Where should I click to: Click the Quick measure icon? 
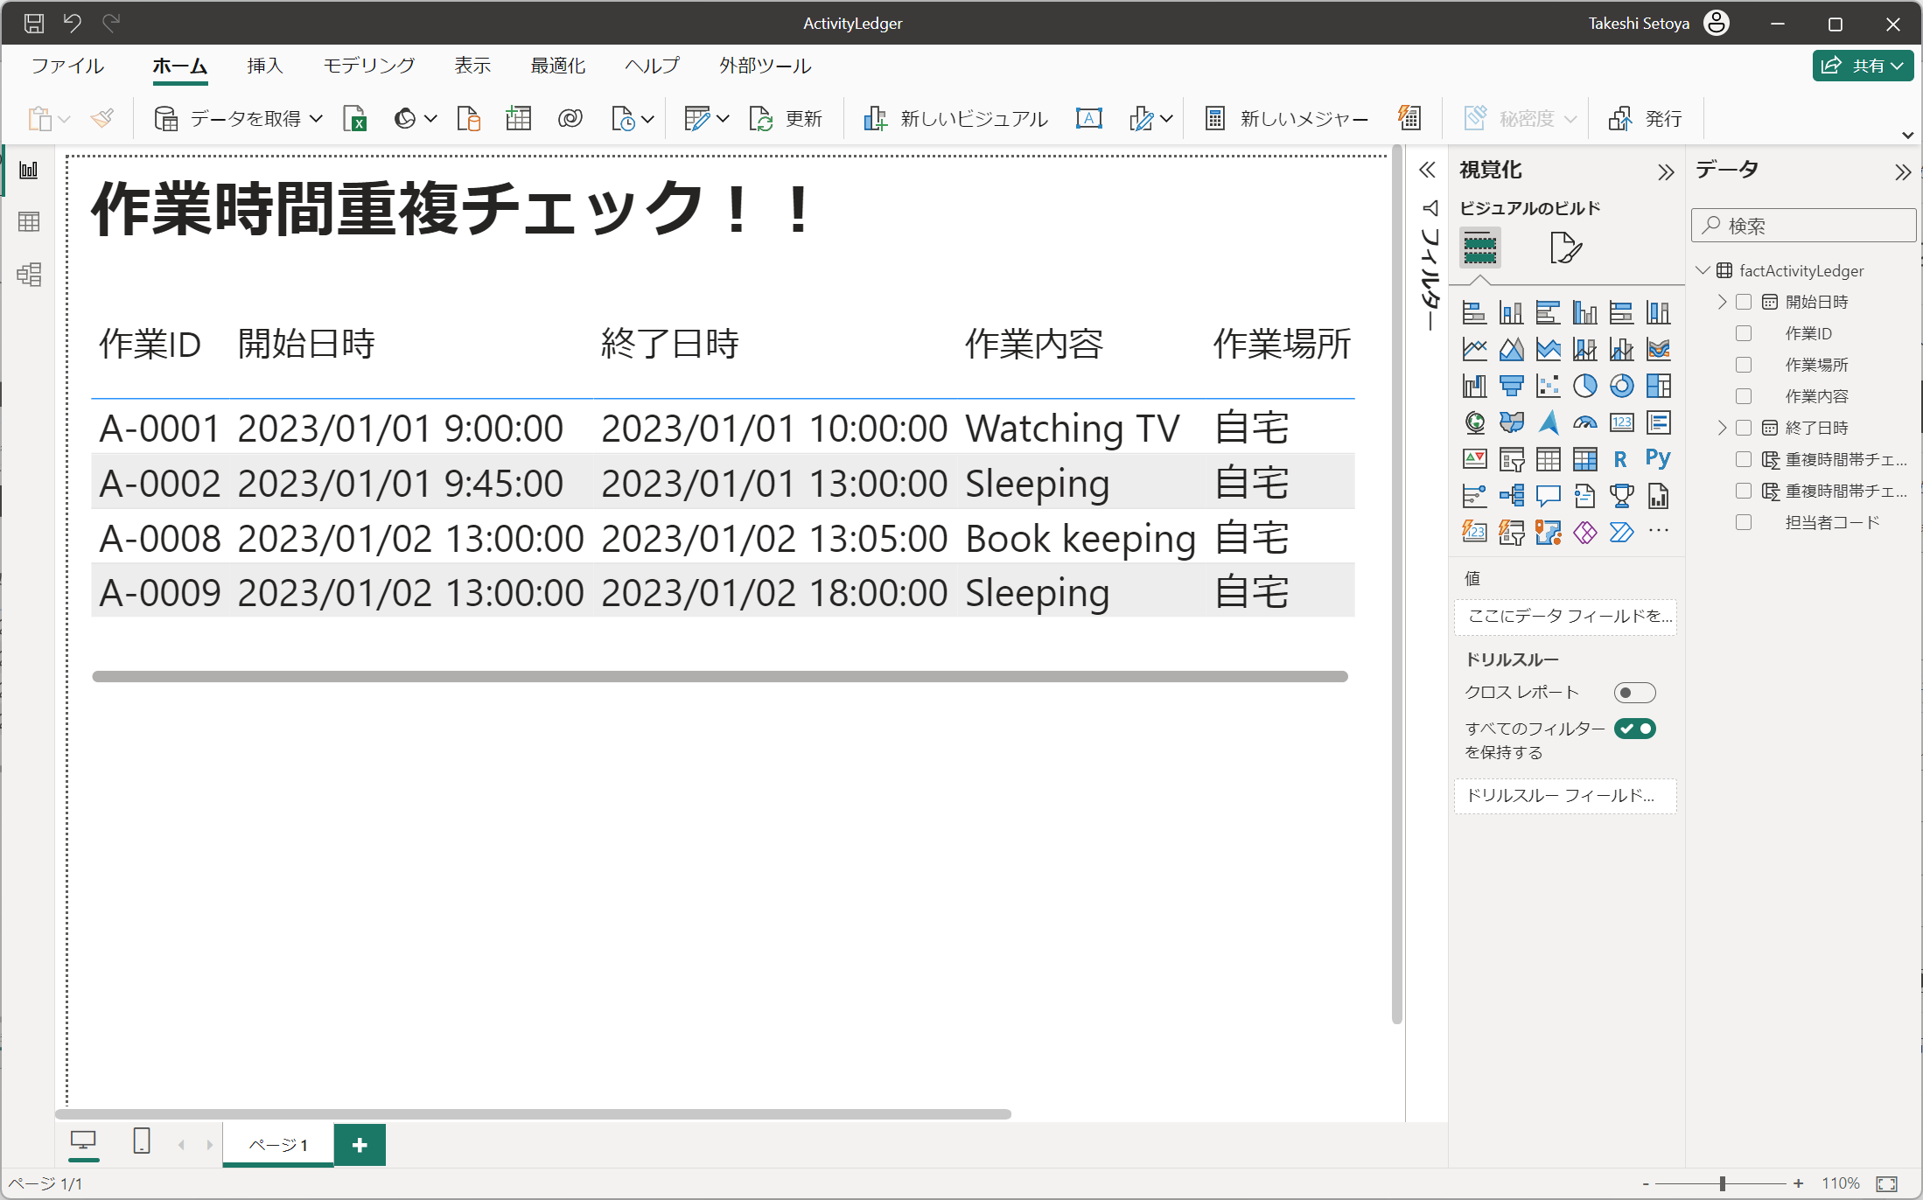click(1409, 118)
